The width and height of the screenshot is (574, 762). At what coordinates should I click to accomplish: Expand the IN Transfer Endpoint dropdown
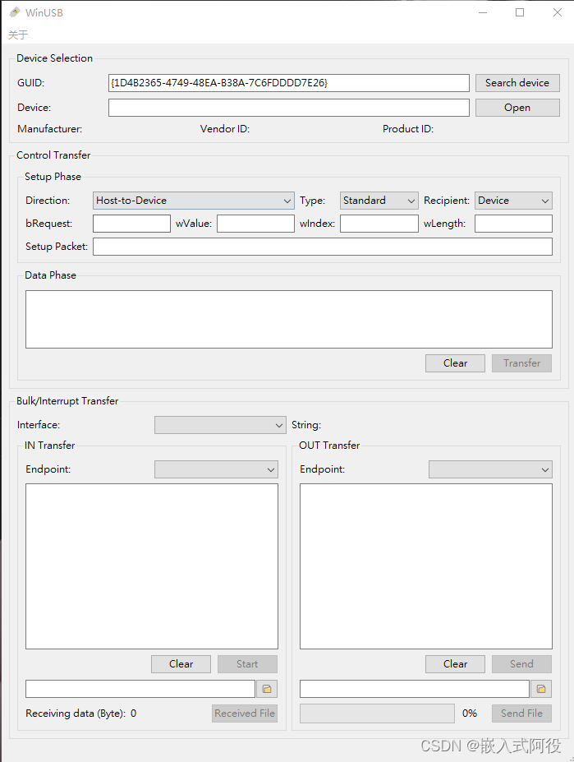click(216, 469)
